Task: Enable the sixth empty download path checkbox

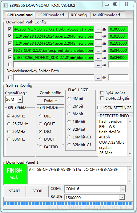Action: click(10, 64)
